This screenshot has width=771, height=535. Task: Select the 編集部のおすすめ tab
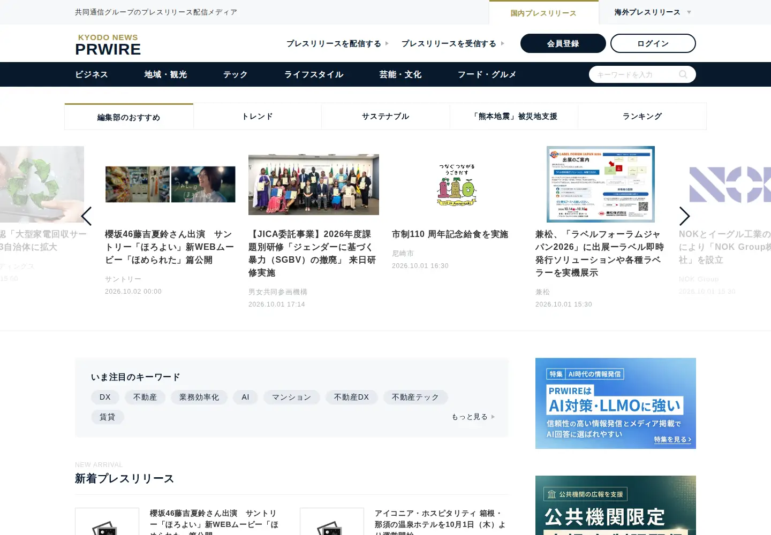129,117
